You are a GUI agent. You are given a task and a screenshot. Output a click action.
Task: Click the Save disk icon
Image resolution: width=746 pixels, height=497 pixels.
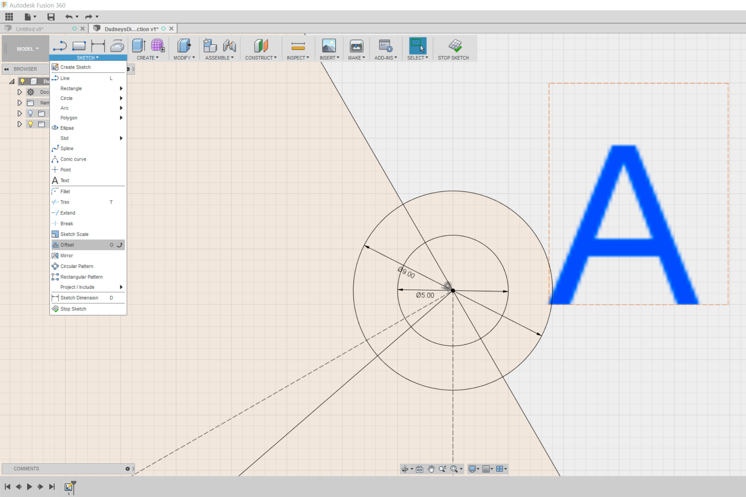51,17
